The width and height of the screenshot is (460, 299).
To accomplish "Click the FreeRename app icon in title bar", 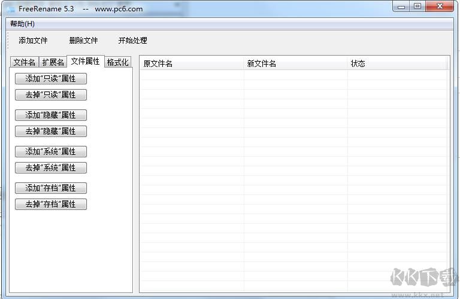I will pos(11,9).
